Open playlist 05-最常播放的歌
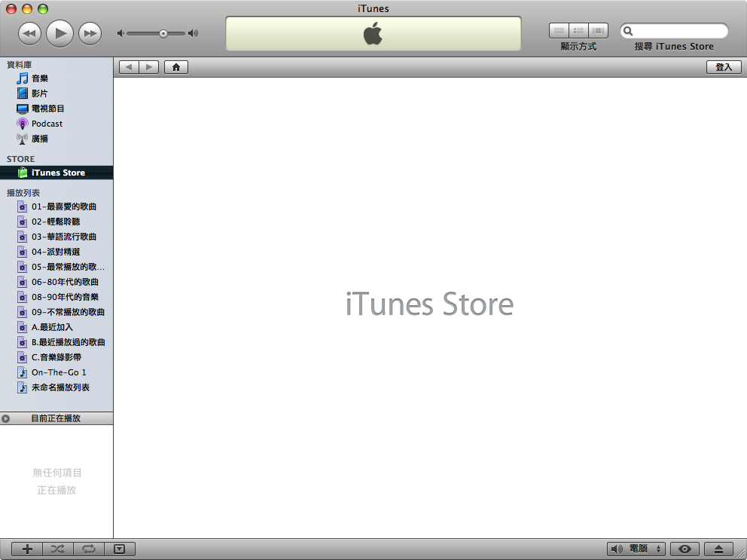The width and height of the screenshot is (747, 560). 56,267
